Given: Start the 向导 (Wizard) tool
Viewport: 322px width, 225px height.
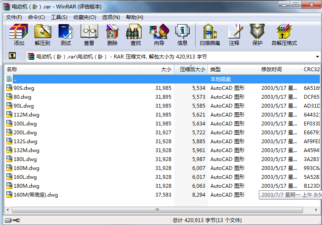Looking at the screenshot, I should point(159,34).
